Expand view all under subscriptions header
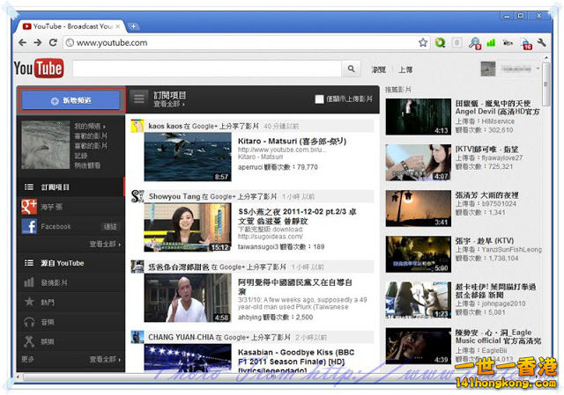 coord(169,104)
